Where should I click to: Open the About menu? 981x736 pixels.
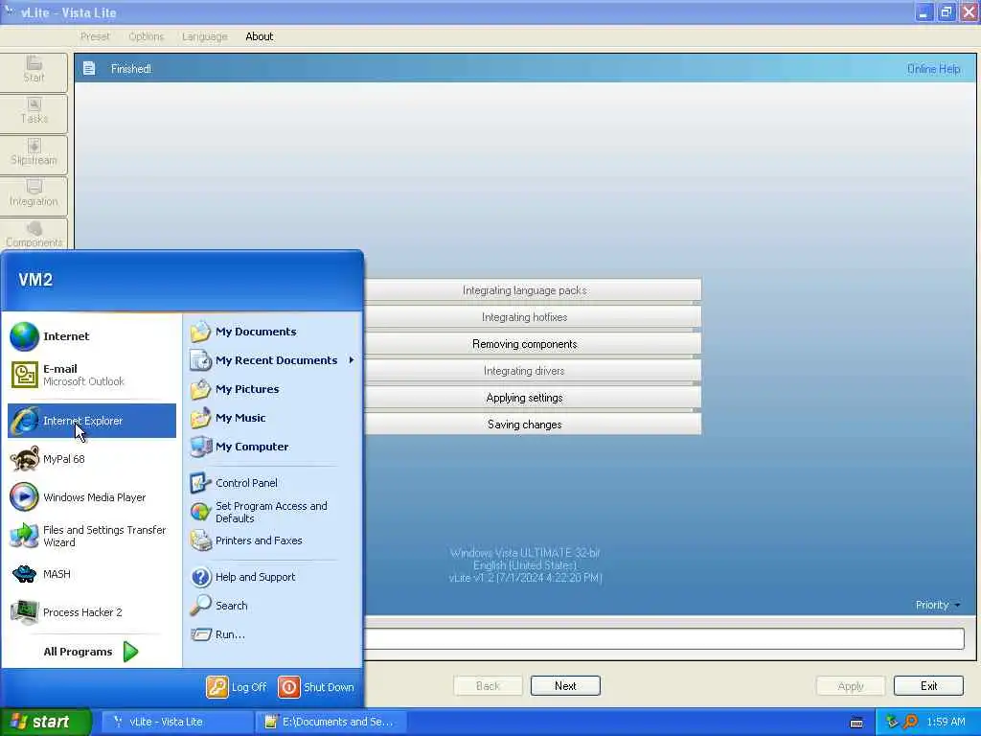pos(259,36)
